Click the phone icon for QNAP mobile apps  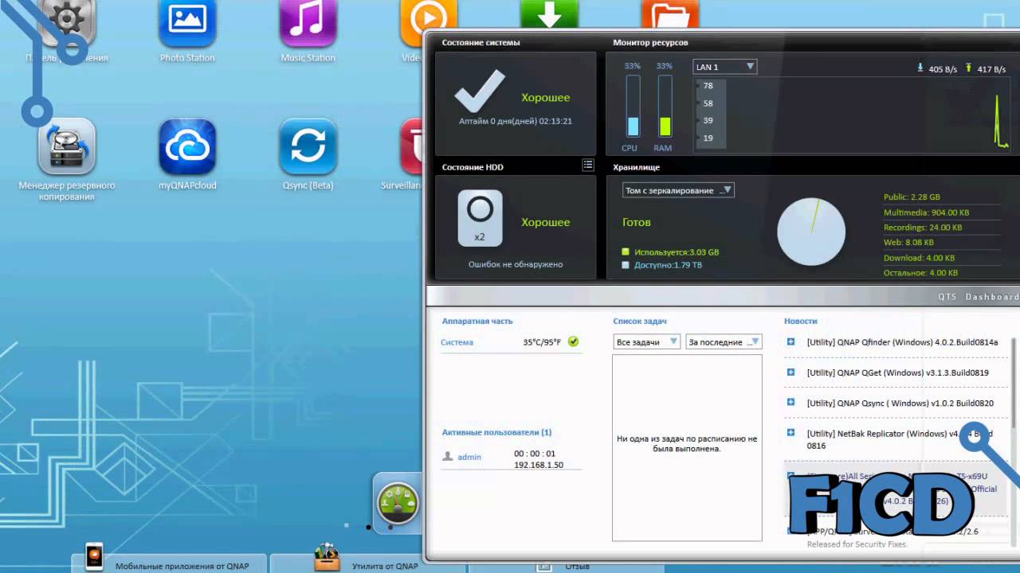[x=94, y=556]
